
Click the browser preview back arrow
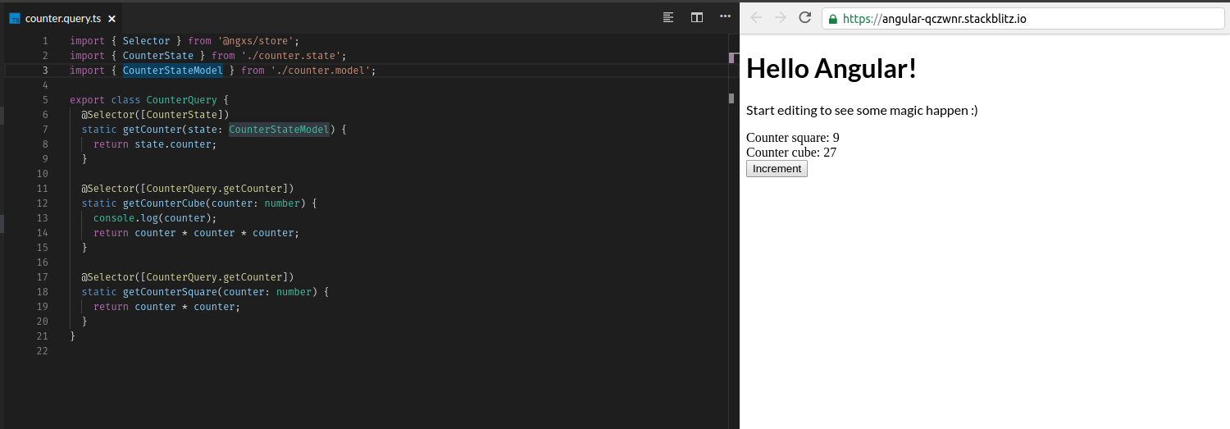point(756,18)
